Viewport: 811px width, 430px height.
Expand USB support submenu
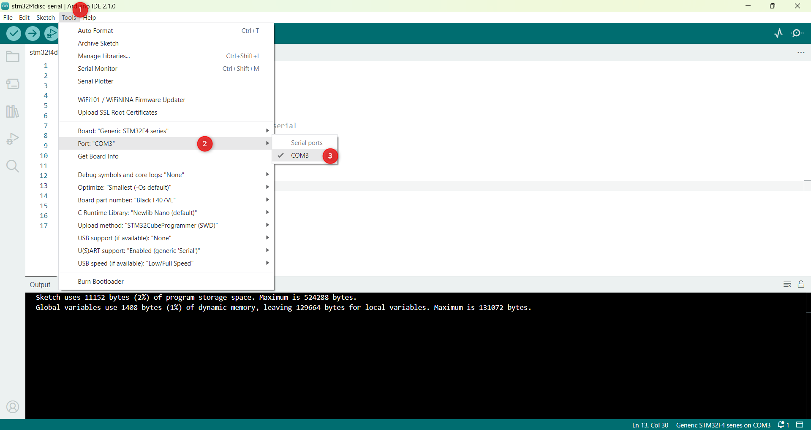click(x=166, y=238)
